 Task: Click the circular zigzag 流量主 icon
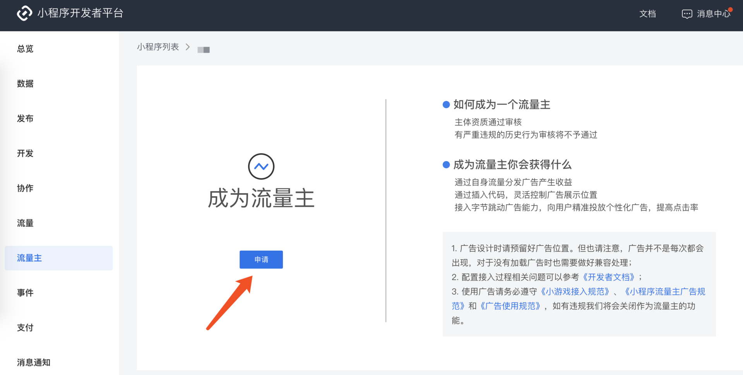261,166
